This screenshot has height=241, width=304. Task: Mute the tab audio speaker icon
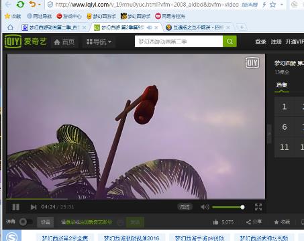tap(149, 27)
